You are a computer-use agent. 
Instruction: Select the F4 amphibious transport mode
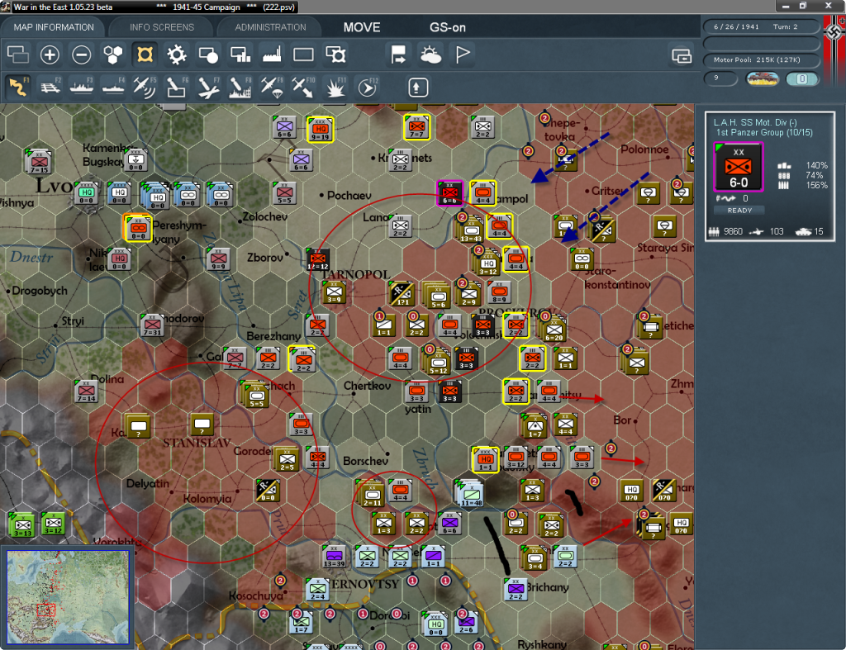[113, 87]
